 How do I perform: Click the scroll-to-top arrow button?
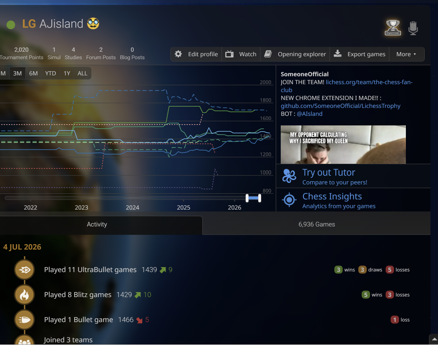pos(433,339)
